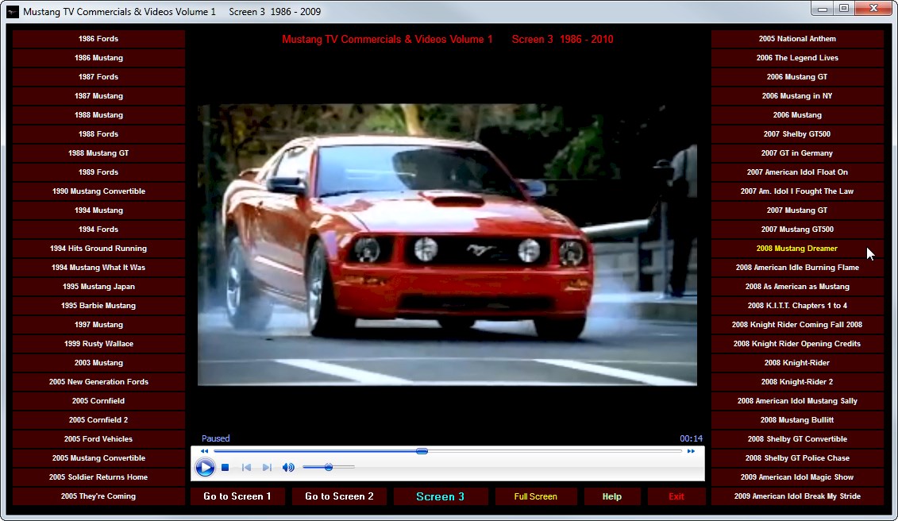
Task: Skip to the previous track
Action: [x=246, y=468]
